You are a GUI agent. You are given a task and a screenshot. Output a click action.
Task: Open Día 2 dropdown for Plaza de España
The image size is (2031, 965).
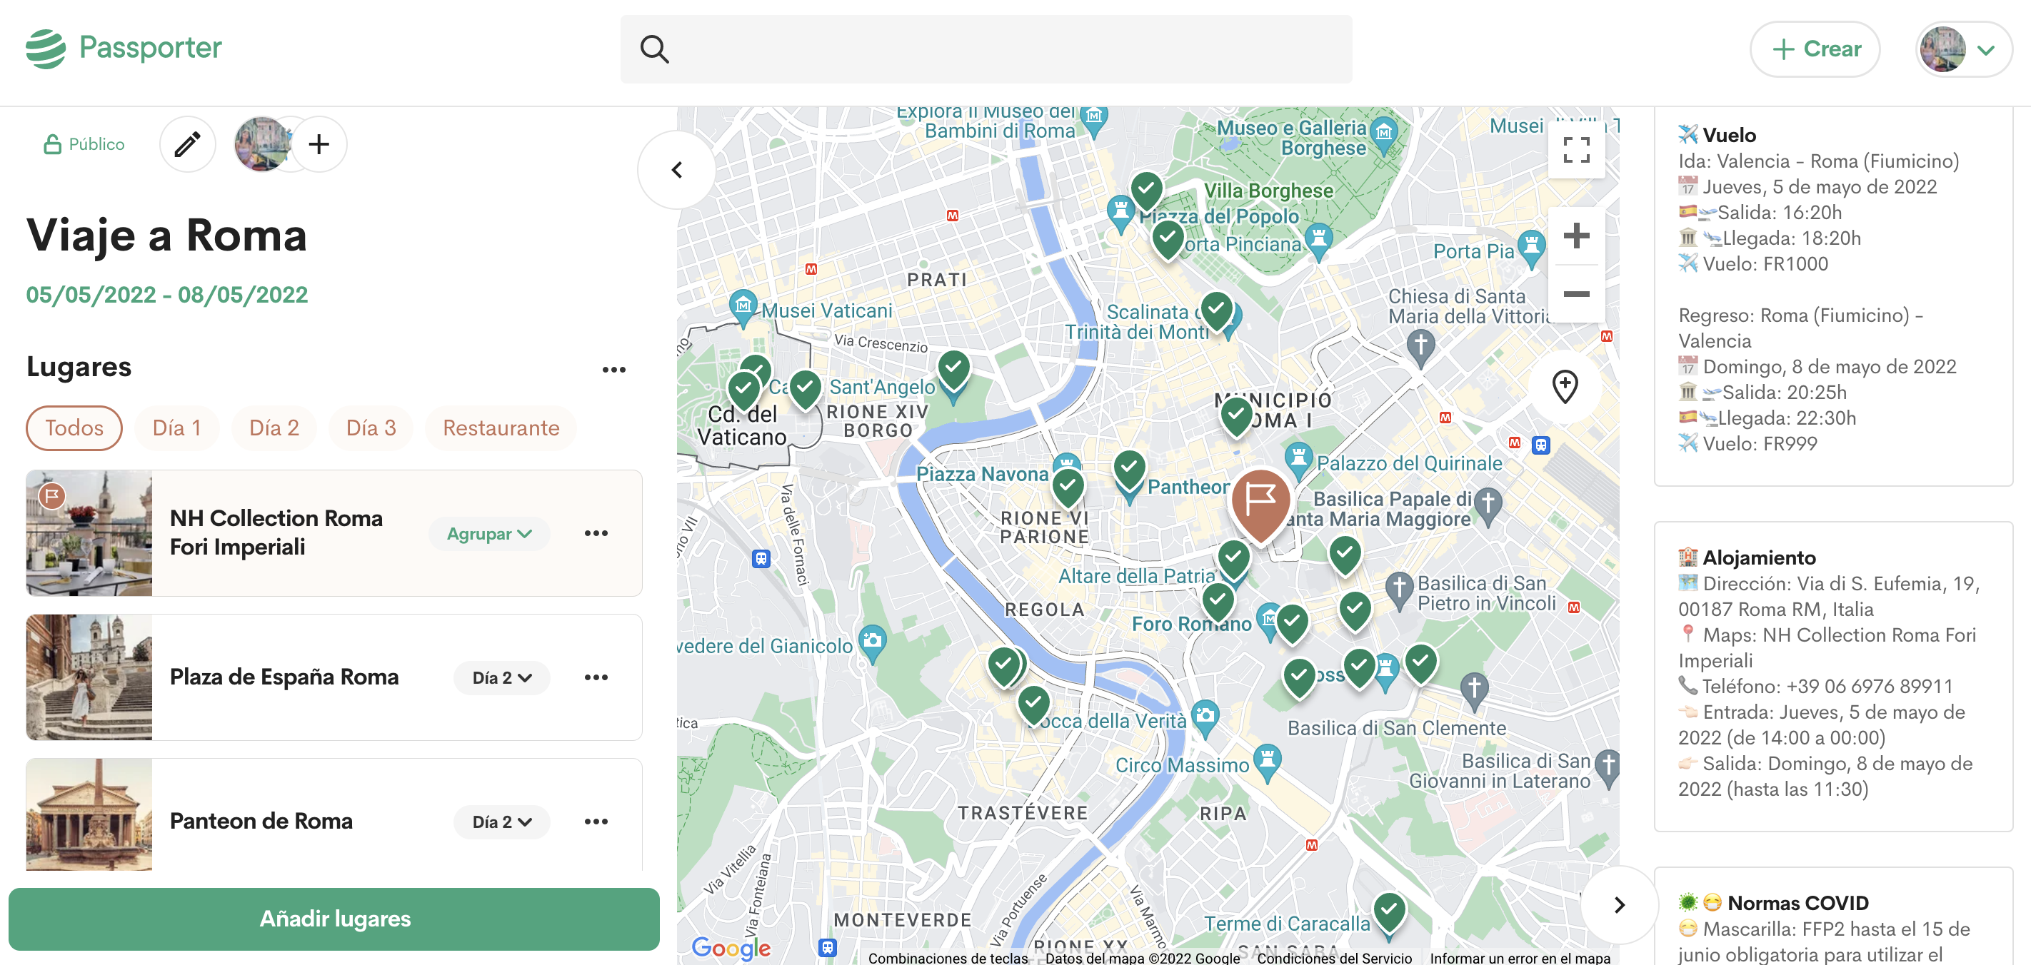[x=501, y=678]
